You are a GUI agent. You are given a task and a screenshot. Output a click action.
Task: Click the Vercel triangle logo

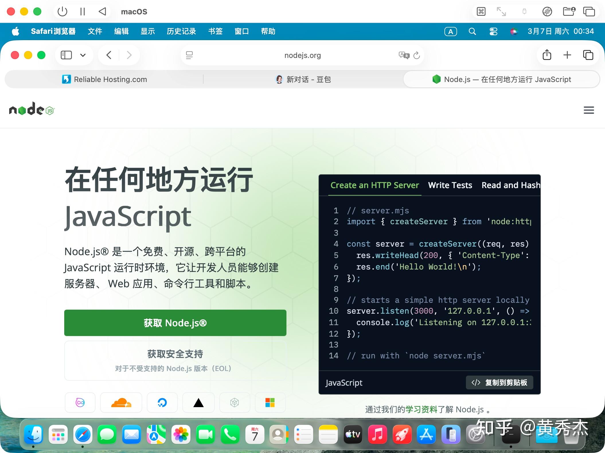tap(198, 403)
